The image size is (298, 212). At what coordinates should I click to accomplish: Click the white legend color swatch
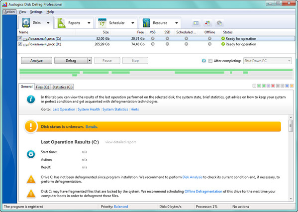pos(254,86)
